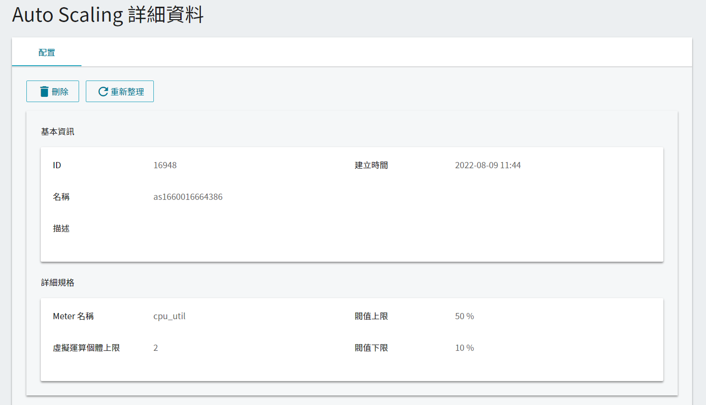Open the 配置 configuration tab
The image size is (706, 405).
tap(46, 53)
